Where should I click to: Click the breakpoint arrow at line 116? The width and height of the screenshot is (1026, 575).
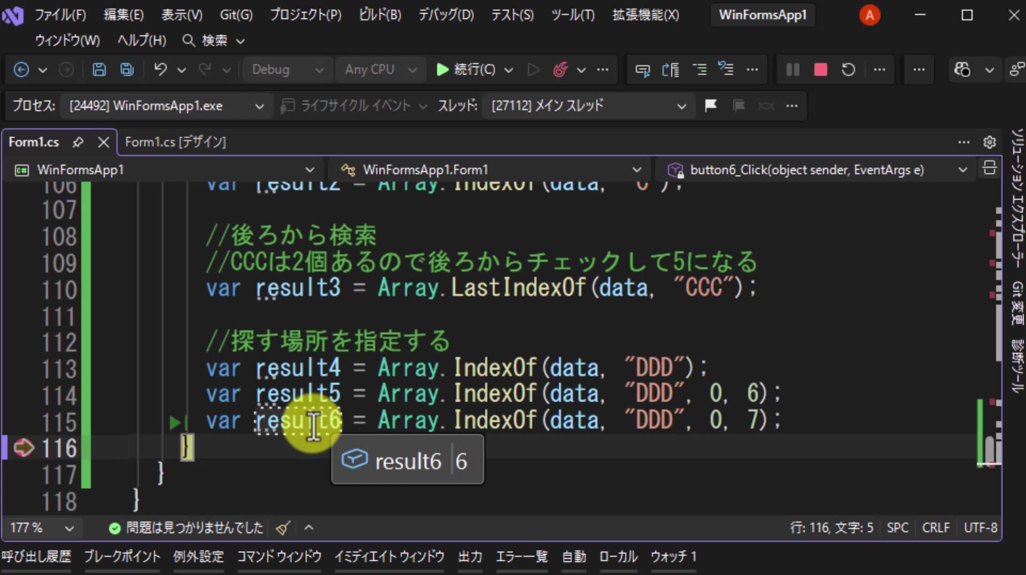(24, 448)
